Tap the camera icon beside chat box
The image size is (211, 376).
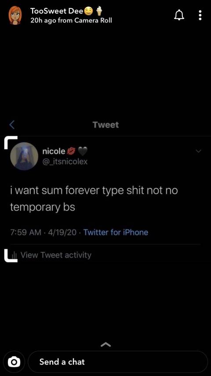click(x=14, y=362)
